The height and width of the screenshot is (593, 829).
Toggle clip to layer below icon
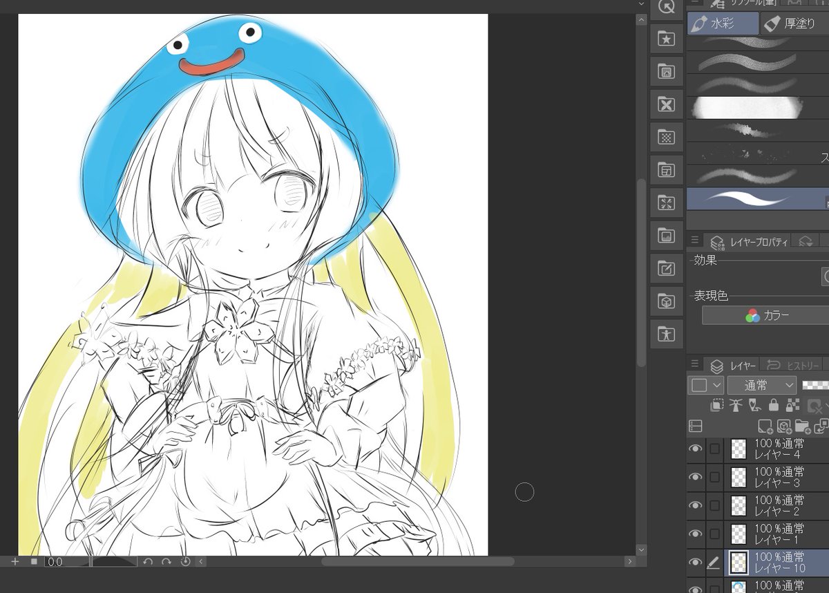click(x=718, y=405)
